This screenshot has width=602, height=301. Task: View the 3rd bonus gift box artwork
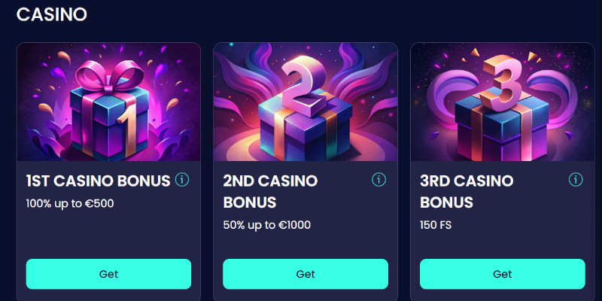click(502, 102)
